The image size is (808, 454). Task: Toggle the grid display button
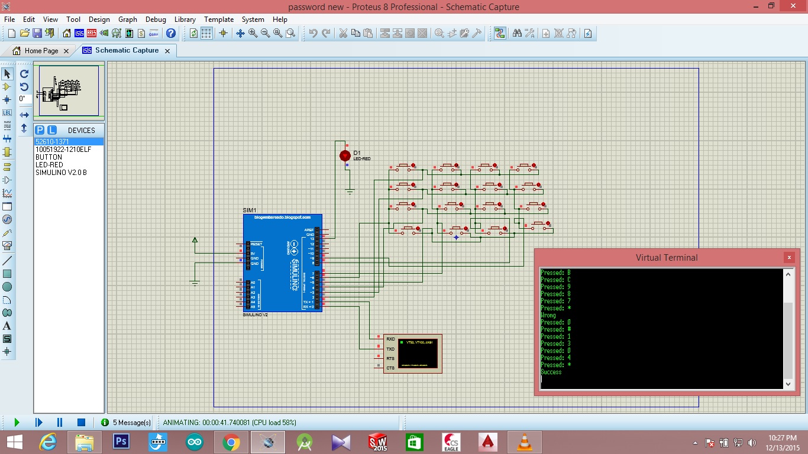tap(207, 33)
